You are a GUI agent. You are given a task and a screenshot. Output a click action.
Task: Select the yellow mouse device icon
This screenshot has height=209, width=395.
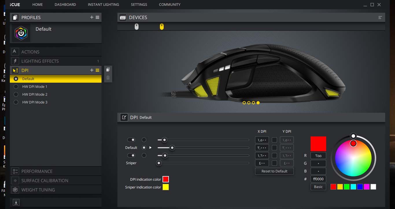pos(162,27)
